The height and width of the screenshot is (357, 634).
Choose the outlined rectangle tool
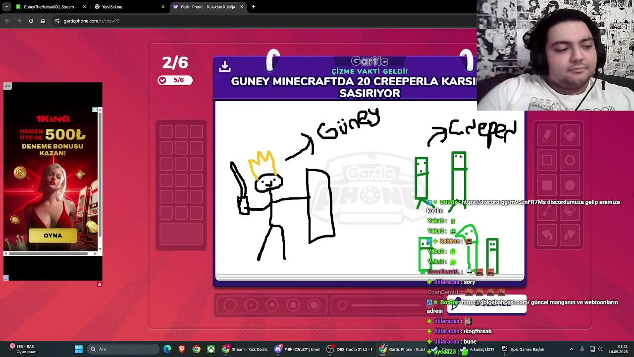547,160
